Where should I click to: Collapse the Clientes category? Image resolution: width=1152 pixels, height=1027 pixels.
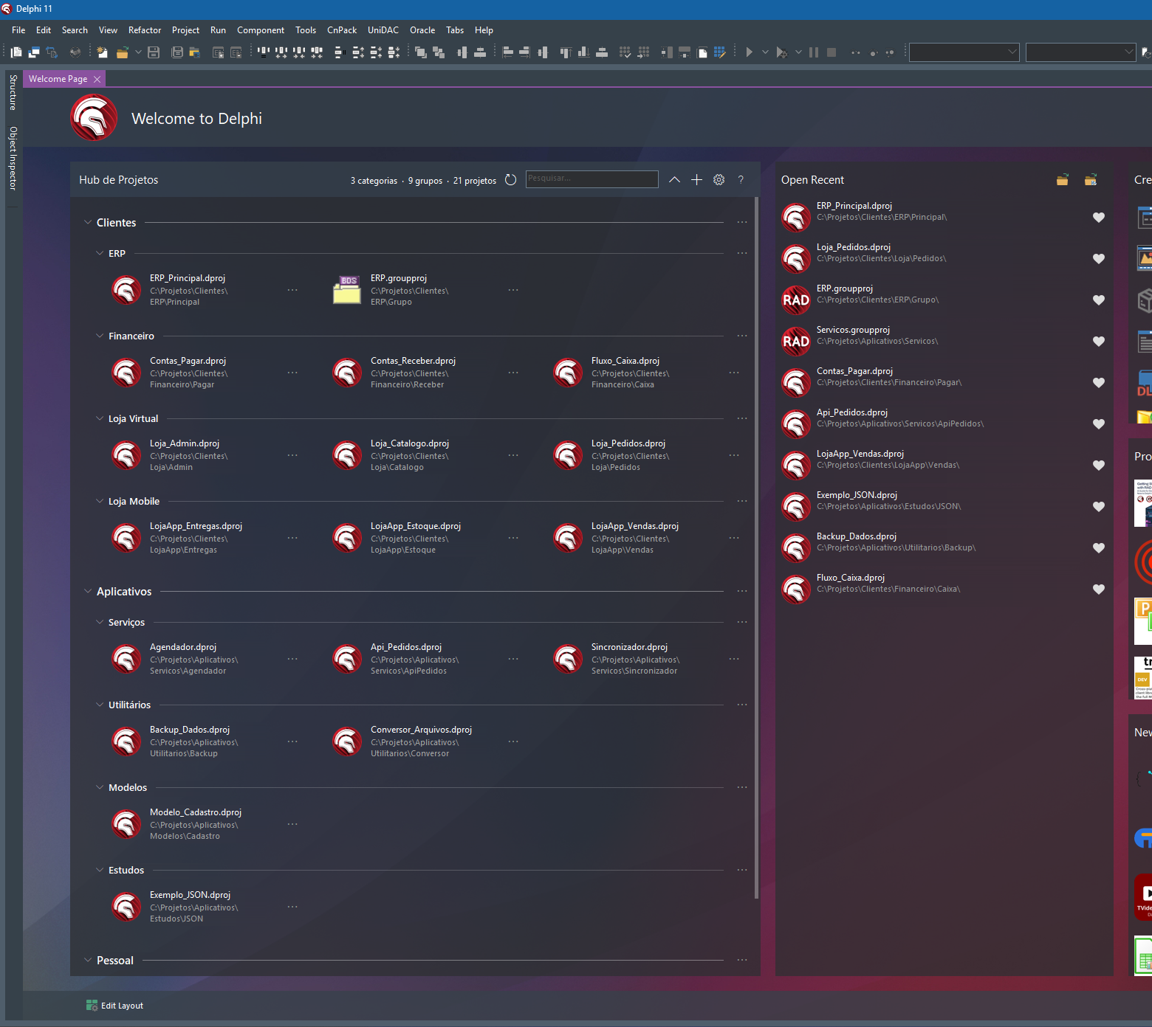pos(88,222)
